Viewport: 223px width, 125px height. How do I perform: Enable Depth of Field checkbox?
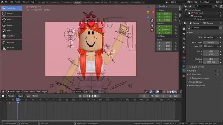click(190, 67)
